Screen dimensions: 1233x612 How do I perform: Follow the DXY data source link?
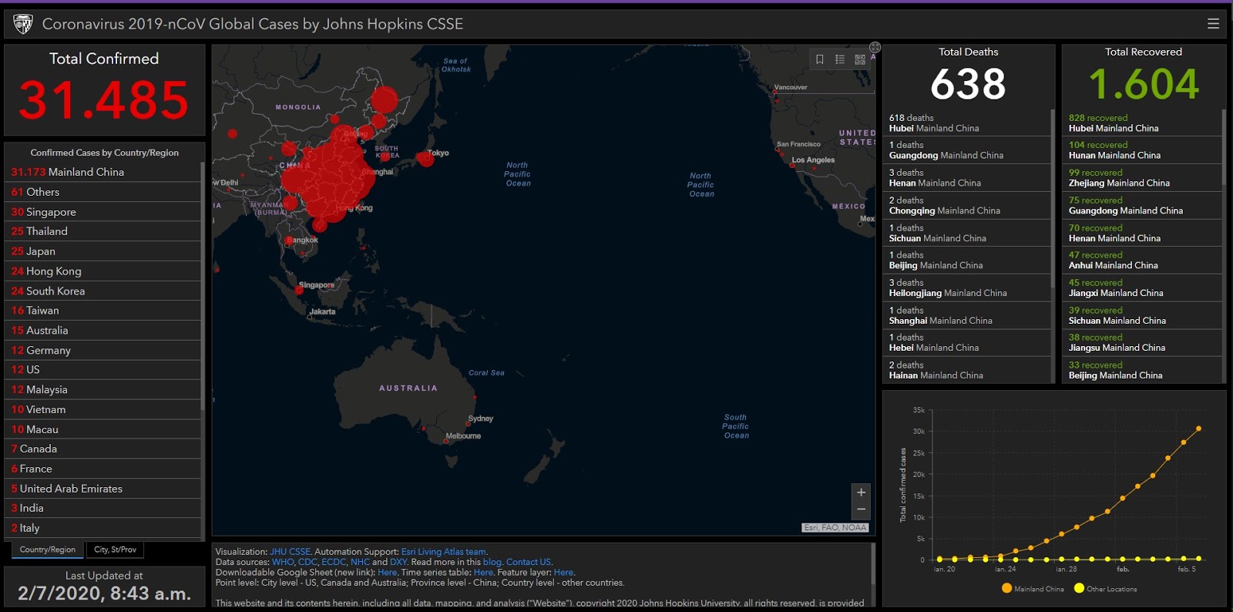398,562
